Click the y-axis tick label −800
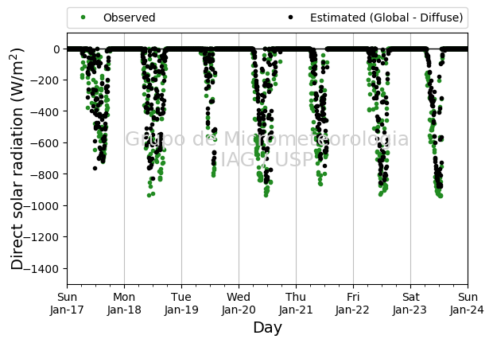This screenshot has width=493, height=343. pyautogui.click(x=45, y=174)
